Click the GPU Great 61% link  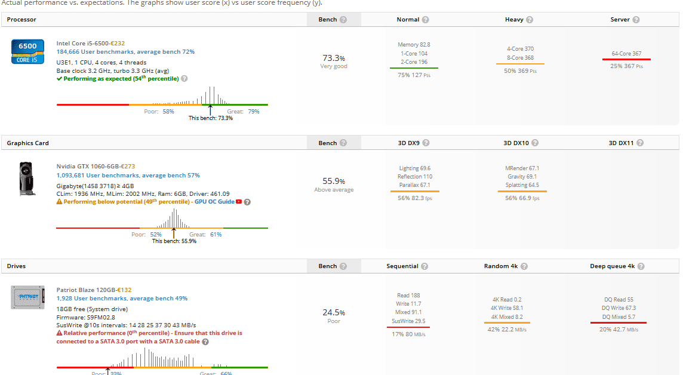pyautogui.click(x=216, y=234)
